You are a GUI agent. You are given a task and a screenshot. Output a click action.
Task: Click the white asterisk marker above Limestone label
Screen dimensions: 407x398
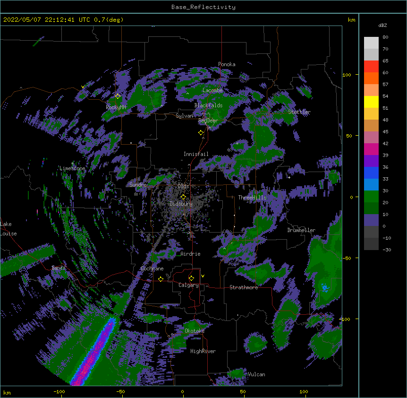[72, 164]
